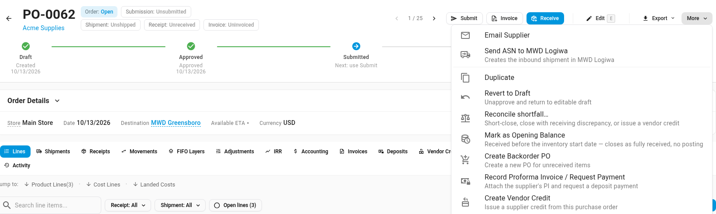The width and height of the screenshot is (716, 214).
Task: Click the Edit button
Action: (600, 18)
